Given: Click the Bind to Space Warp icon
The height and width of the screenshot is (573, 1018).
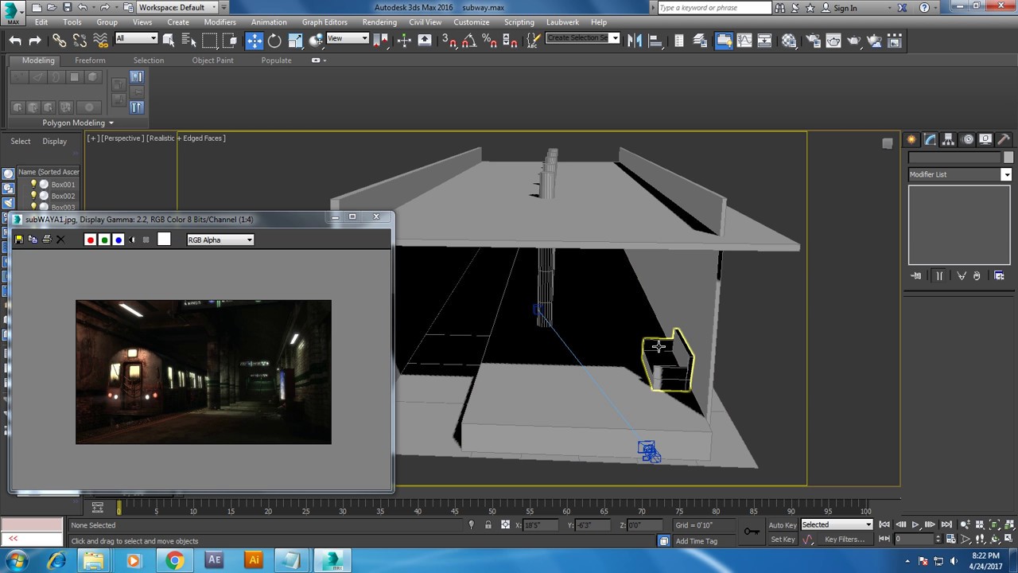Looking at the screenshot, I should [100, 41].
